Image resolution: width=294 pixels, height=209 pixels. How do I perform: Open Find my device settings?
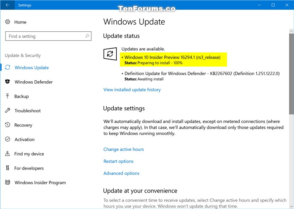pyautogui.click(x=29, y=154)
